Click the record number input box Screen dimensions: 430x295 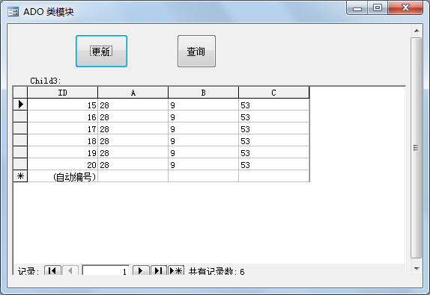[x=106, y=270]
